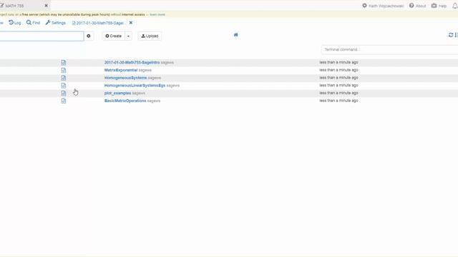Open the HomogeneousSystems worksheet
Screen dimensions: 458x257
pos(126,78)
